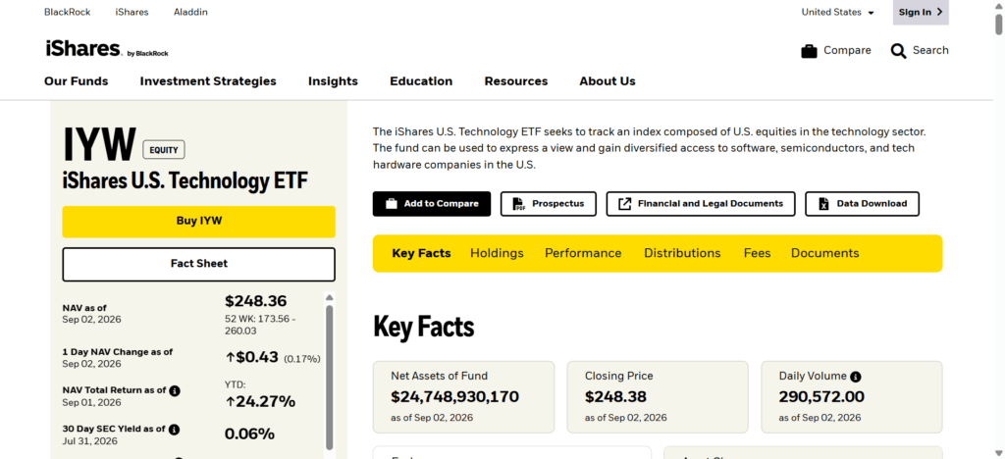Click the Key Facts section heading
The height and width of the screenshot is (459, 1005).
[424, 328]
